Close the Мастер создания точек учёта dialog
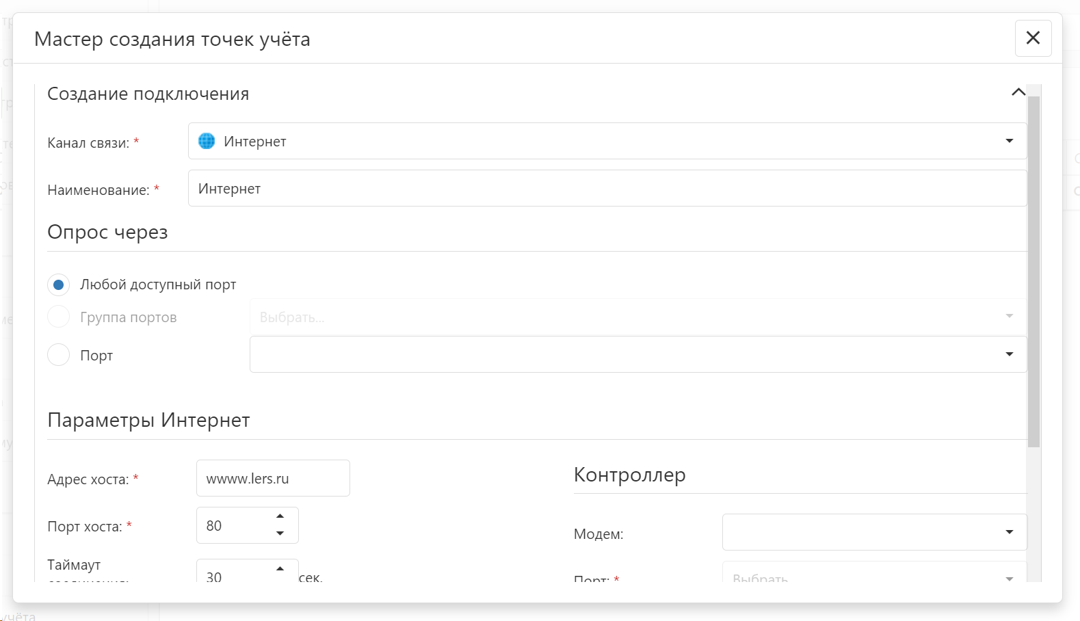The image size is (1080, 621). pyautogui.click(x=1033, y=38)
